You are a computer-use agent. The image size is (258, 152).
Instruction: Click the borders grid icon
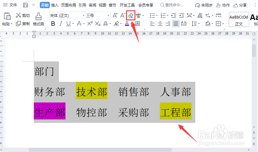pyautogui.click(x=219, y=24)
